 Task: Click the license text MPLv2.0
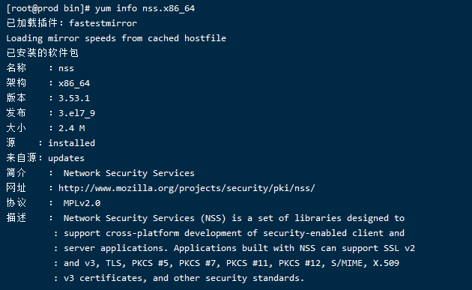82,203
